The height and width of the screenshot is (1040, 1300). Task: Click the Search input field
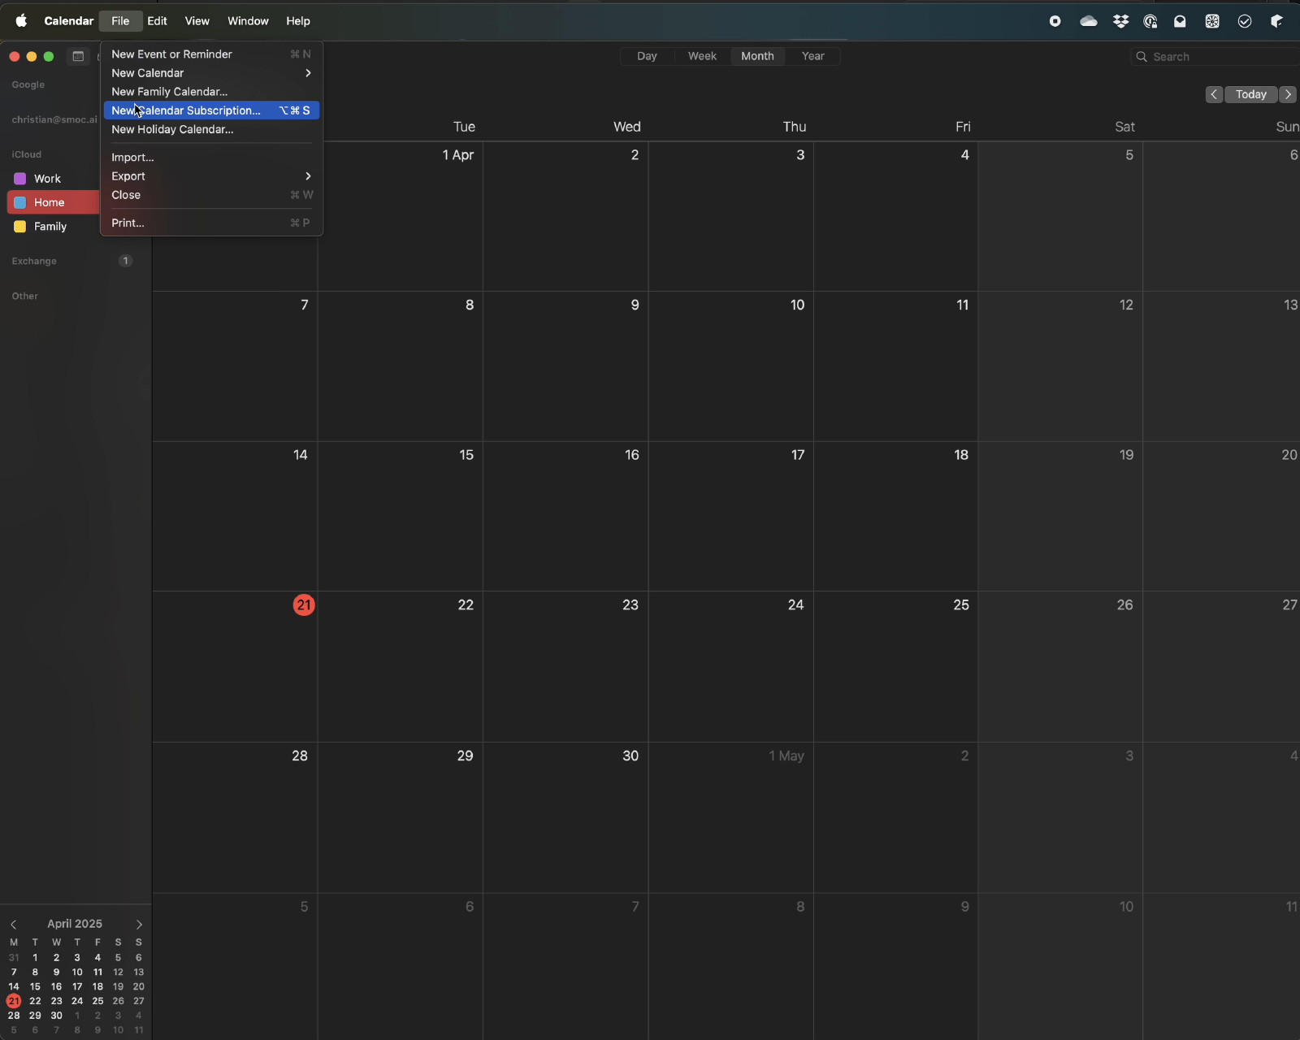pyautogui.click(x=1219, y=56)
